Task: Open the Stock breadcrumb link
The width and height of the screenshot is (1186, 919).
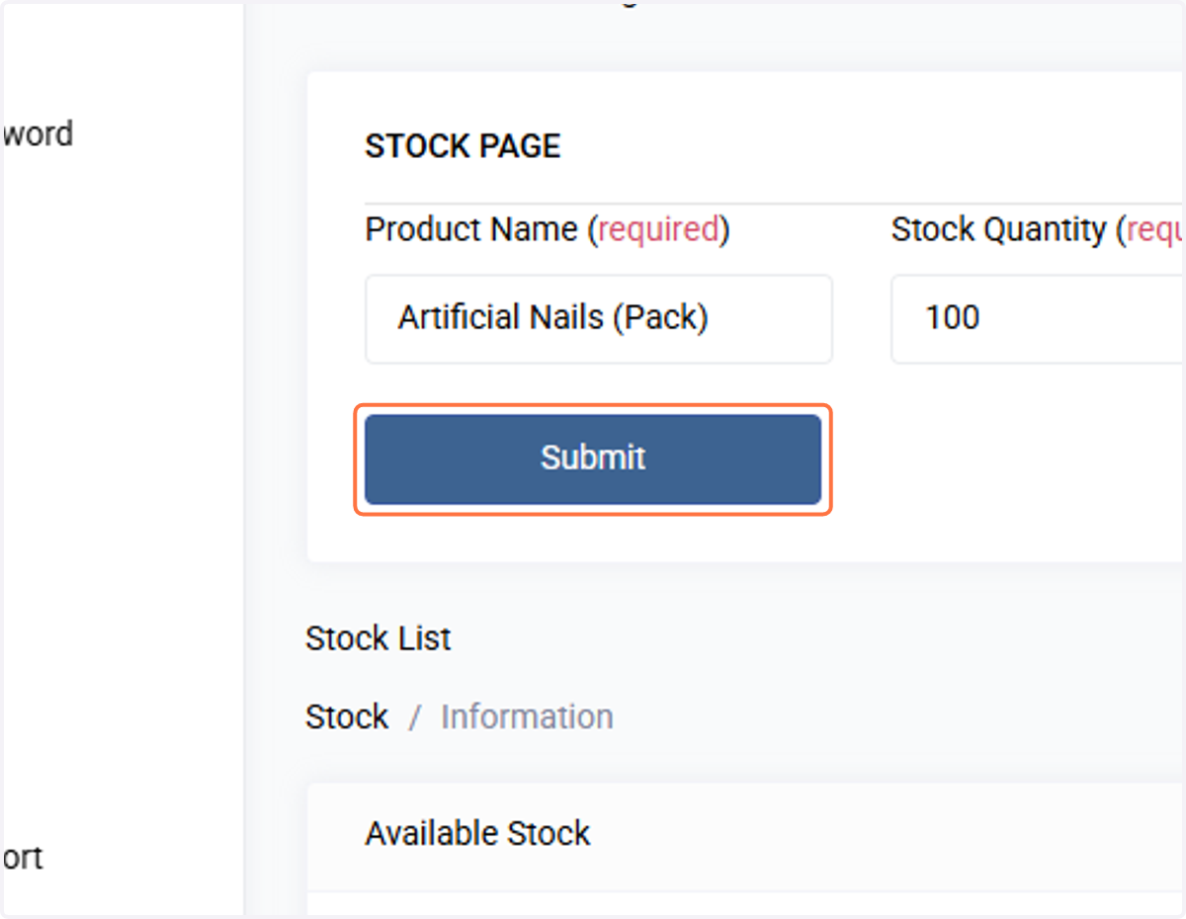Action: [347, 716]
